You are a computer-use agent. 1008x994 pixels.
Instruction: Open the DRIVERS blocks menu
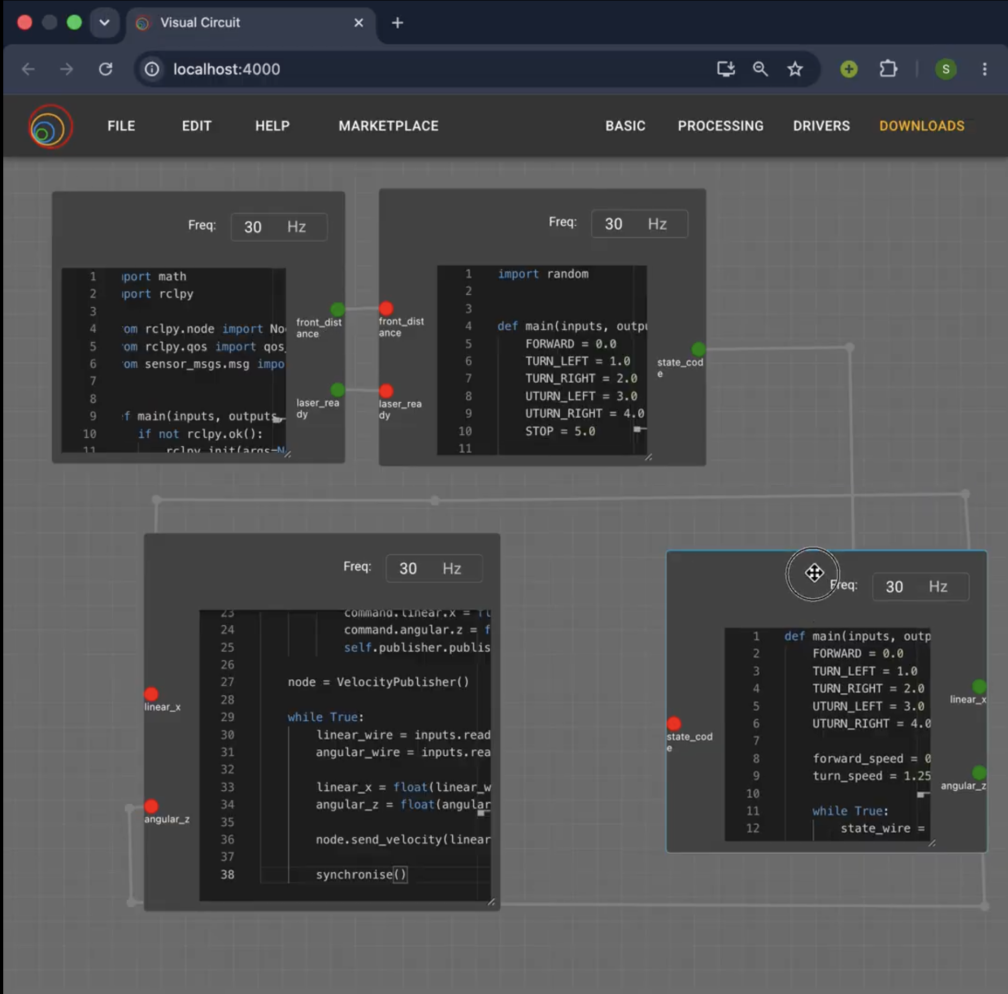[x=821, y=126]
